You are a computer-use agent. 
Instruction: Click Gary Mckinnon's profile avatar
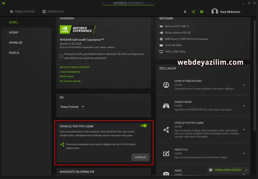(x=214, y=11)
